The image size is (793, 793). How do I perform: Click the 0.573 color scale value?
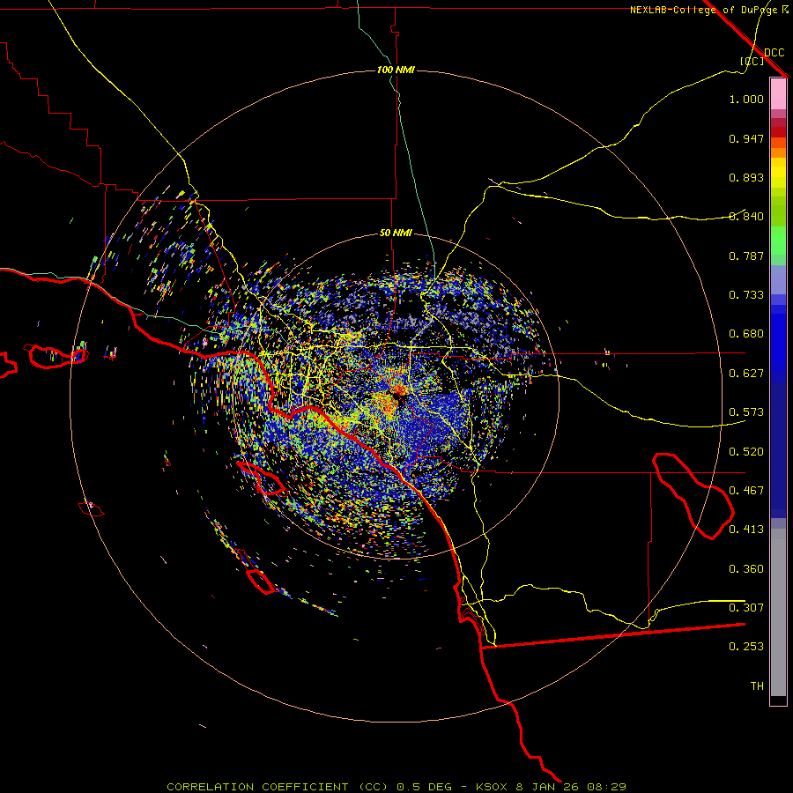(x=746, y=412)
